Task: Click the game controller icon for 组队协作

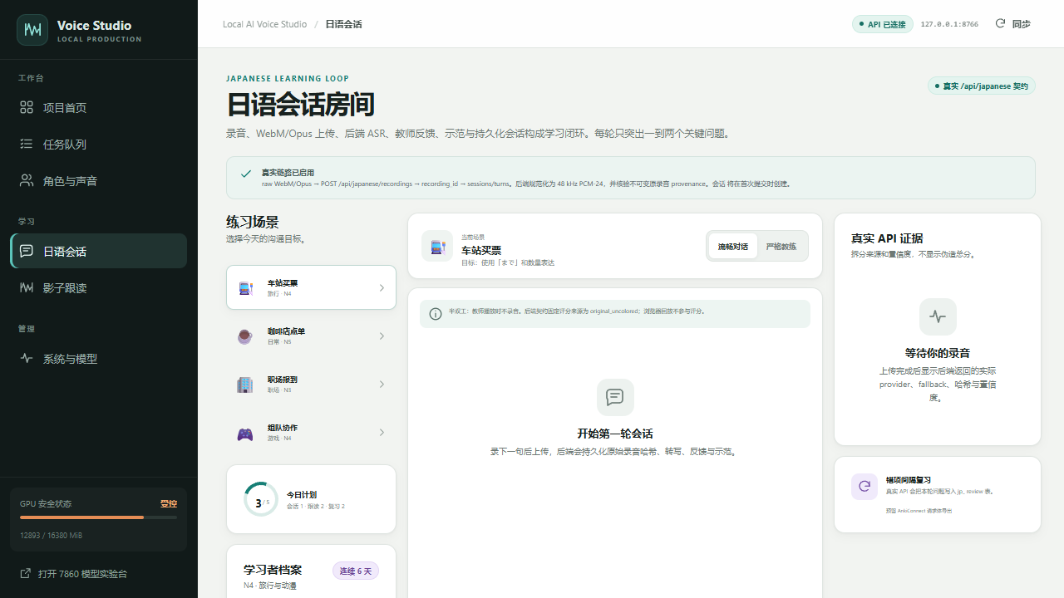Action: tap(245, 433)
